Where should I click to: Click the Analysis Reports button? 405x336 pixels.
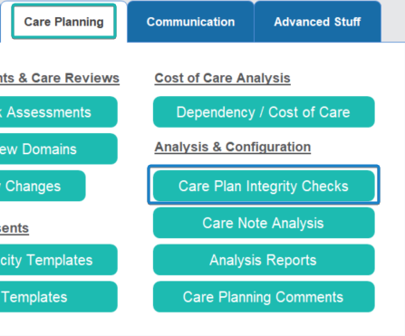264,260
